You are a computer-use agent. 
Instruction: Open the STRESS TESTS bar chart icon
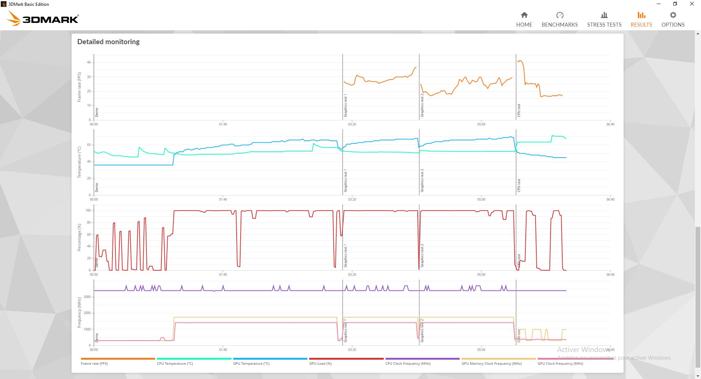click(604, 15)
